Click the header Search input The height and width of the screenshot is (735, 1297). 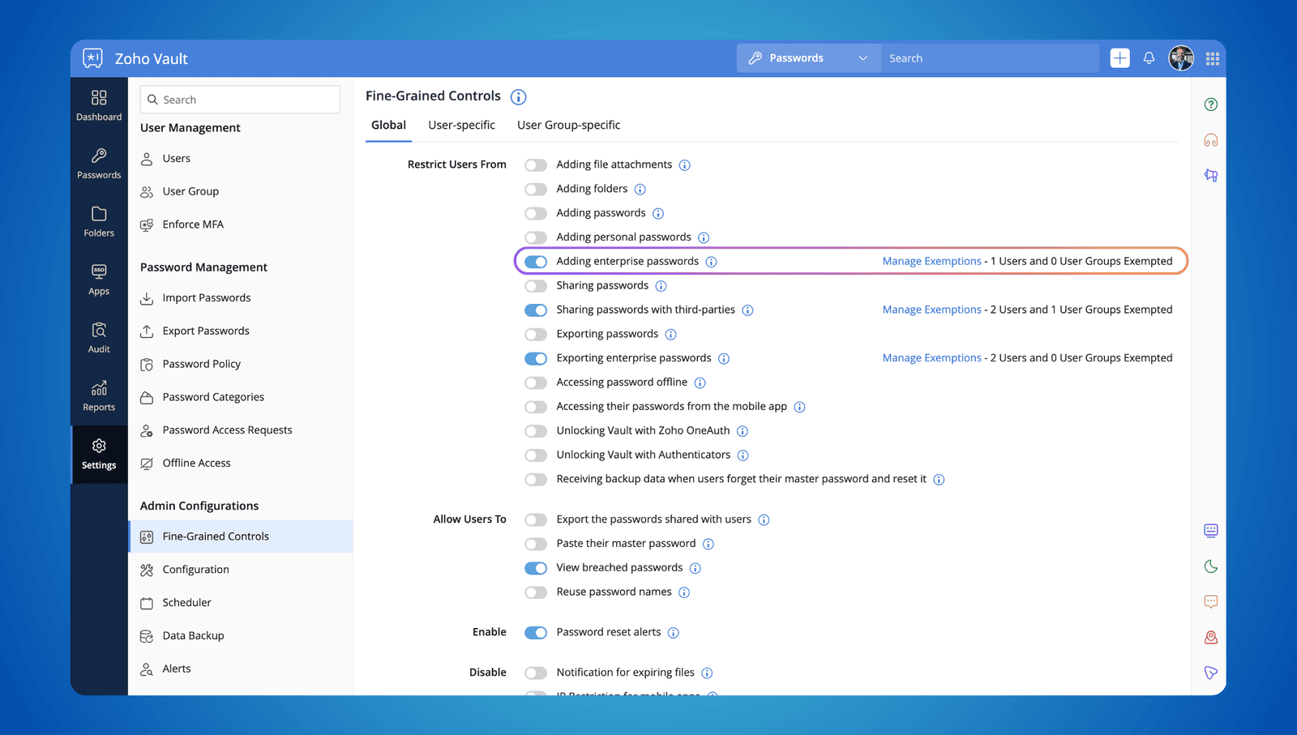click(990, 58)
